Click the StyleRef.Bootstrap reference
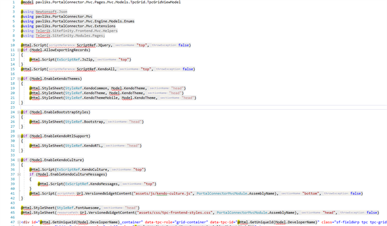The width and height of the screenshot is (387, 226). [x=84, y=122]
